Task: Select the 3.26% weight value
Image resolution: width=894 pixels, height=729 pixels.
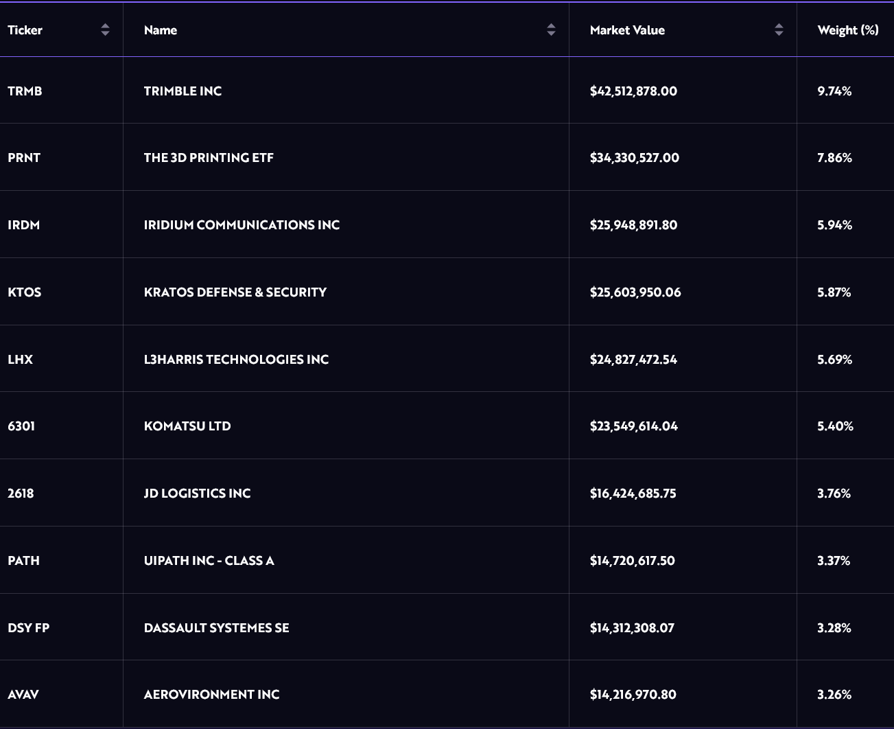Action: pos(834,695)
